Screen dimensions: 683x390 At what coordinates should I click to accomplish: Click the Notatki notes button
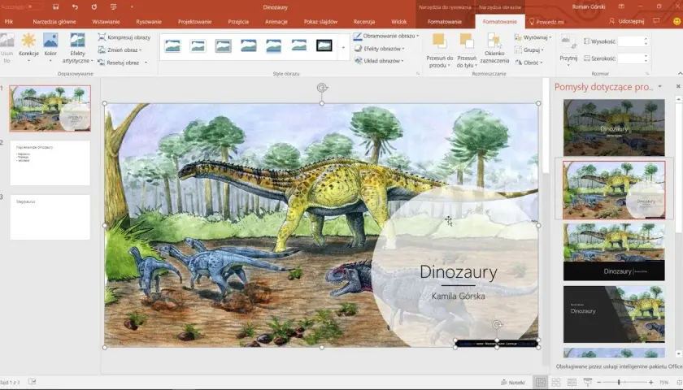click(x=513, y=383)
